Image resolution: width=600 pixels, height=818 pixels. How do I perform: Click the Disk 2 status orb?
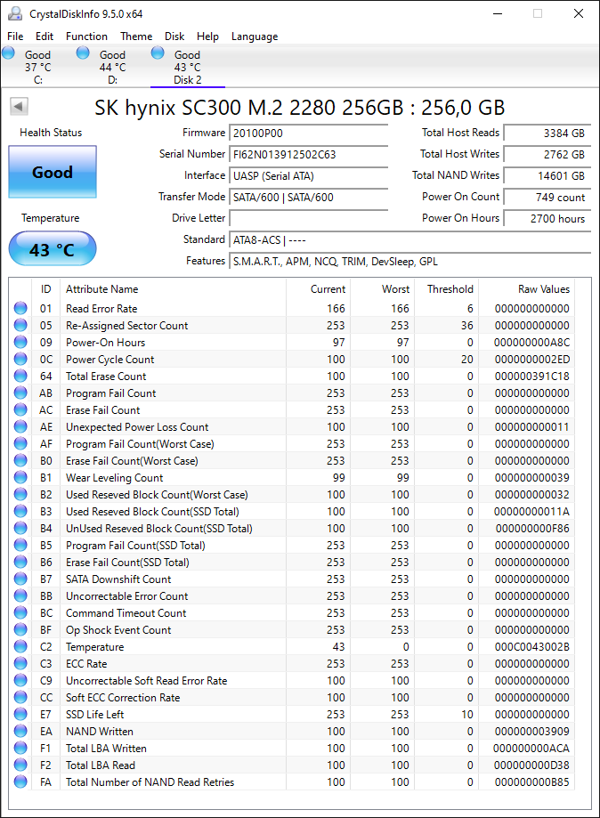click(x=158, y=53)
